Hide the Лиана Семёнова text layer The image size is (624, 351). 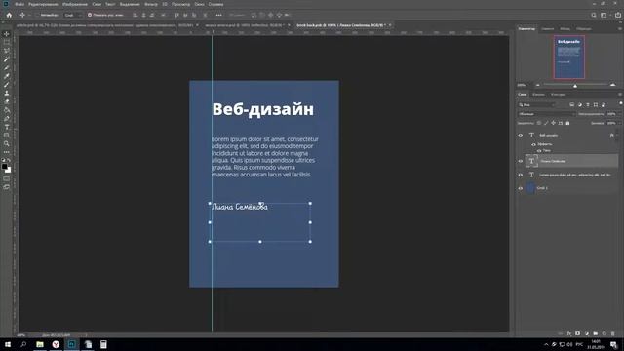coord(520,161)
